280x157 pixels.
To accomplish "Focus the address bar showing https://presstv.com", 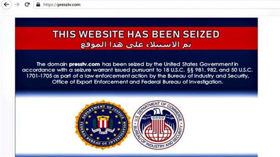I will point(157,5).
